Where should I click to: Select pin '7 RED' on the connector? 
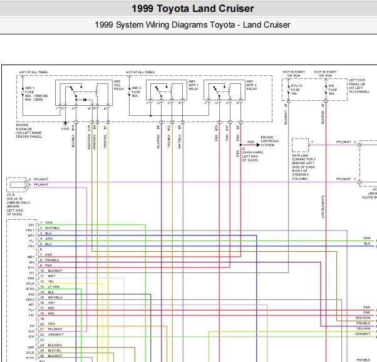46,255
